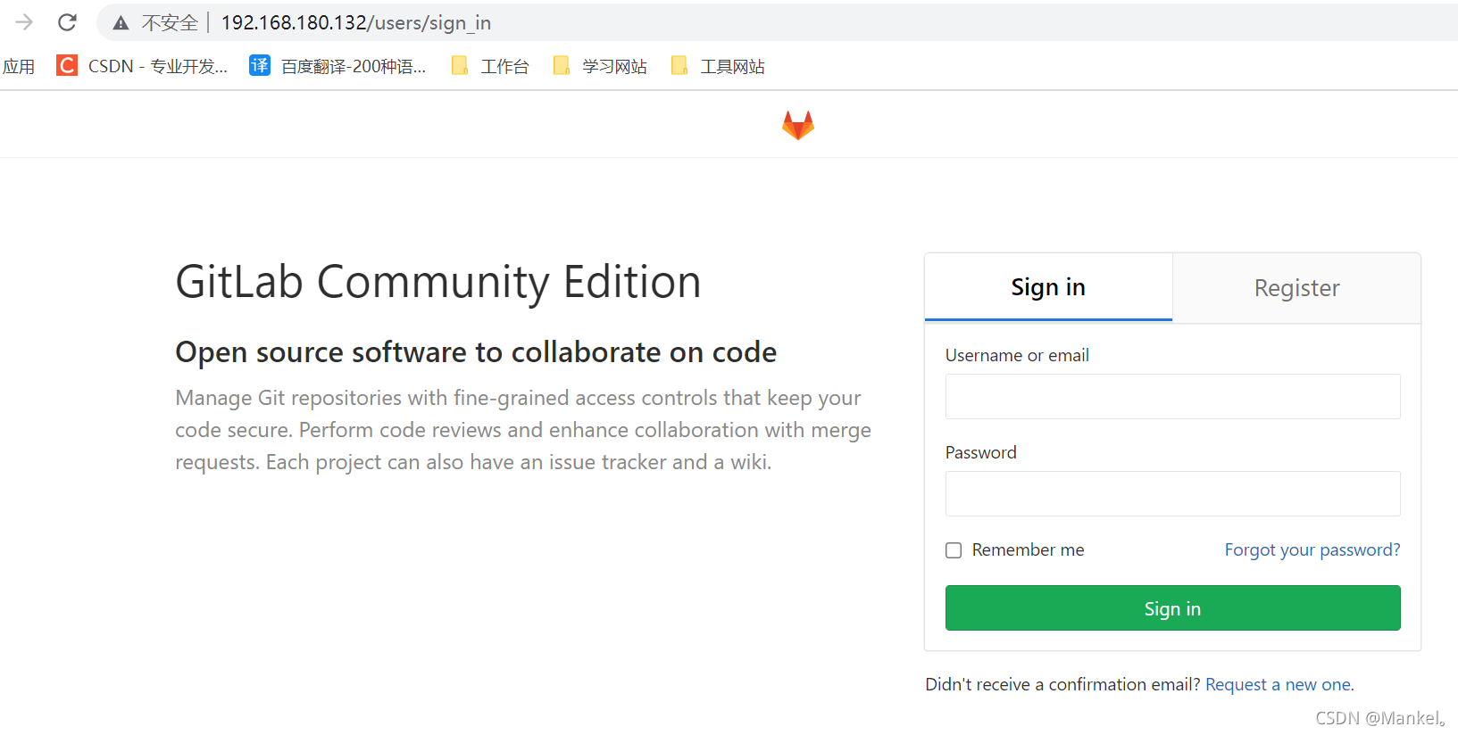Image resolution: width=1458 pixels, height=735 pixels.
Task: Open the CSDN bookmark
Action: [x=142, y=66]
